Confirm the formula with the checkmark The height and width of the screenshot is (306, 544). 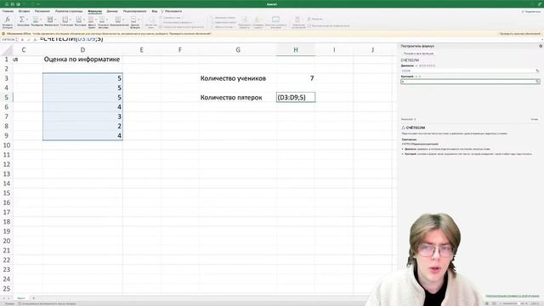(29, 40)
